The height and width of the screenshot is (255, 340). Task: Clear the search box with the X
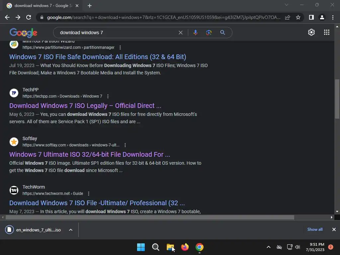(180, 33)
